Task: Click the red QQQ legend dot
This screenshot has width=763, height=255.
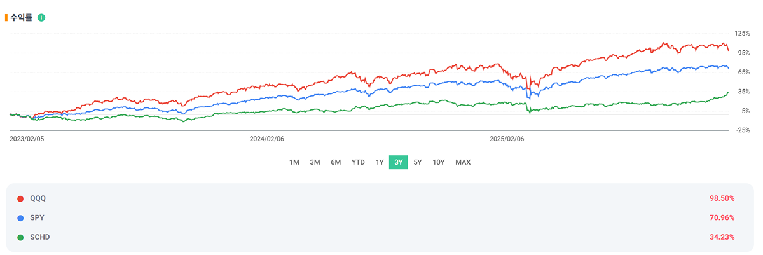Action: tap(21, 198)
